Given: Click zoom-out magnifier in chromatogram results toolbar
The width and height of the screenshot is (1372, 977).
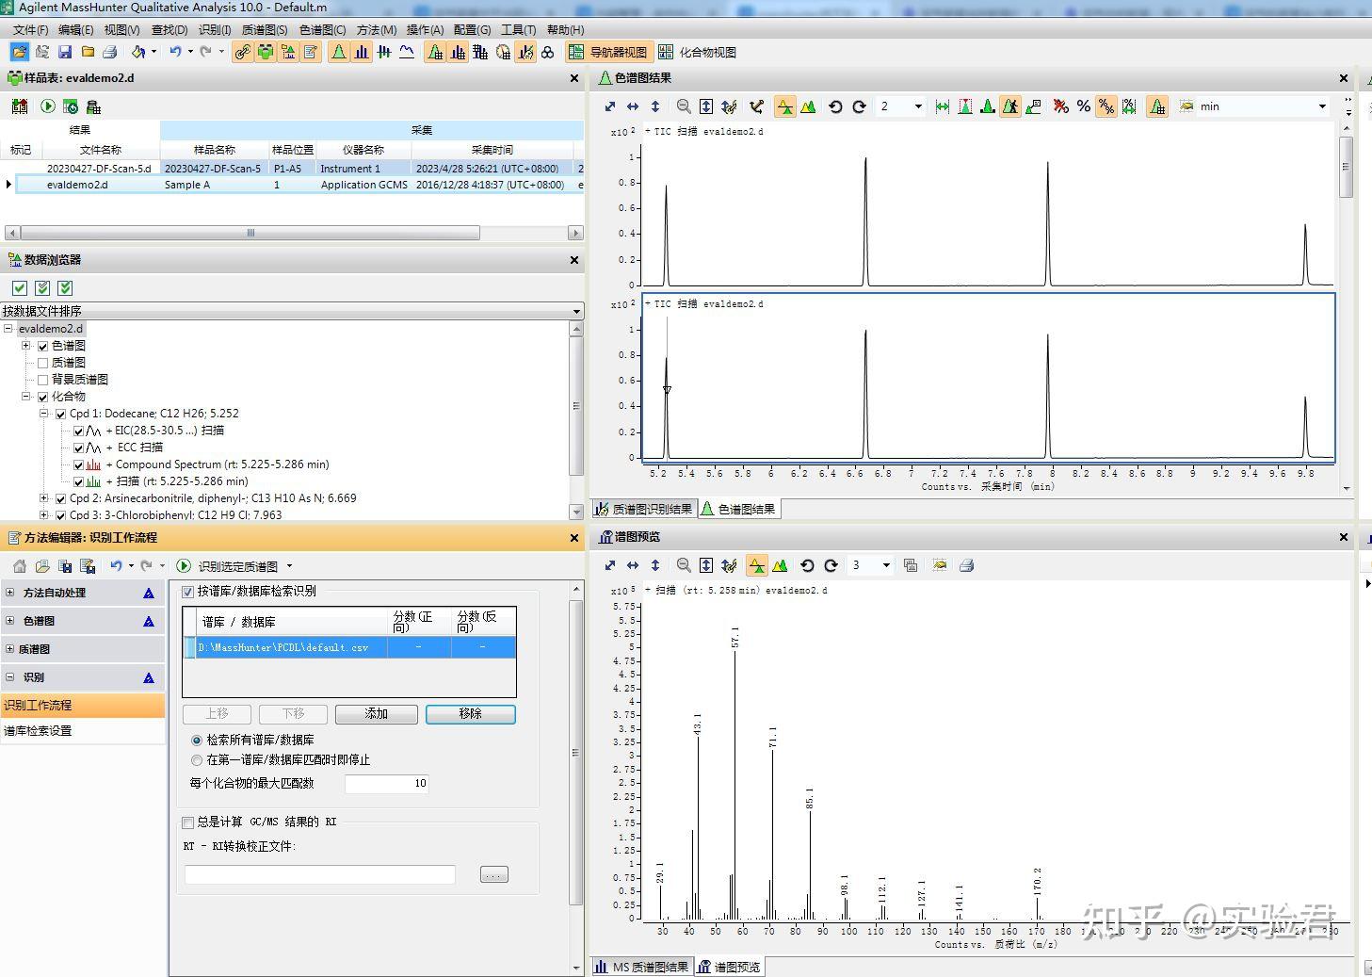Looking at the screenshot, I should pos(684,107).
